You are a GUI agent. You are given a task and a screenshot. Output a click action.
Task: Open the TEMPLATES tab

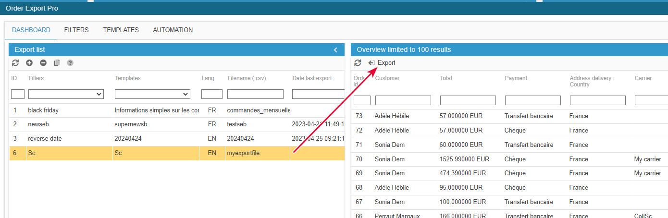121,30
